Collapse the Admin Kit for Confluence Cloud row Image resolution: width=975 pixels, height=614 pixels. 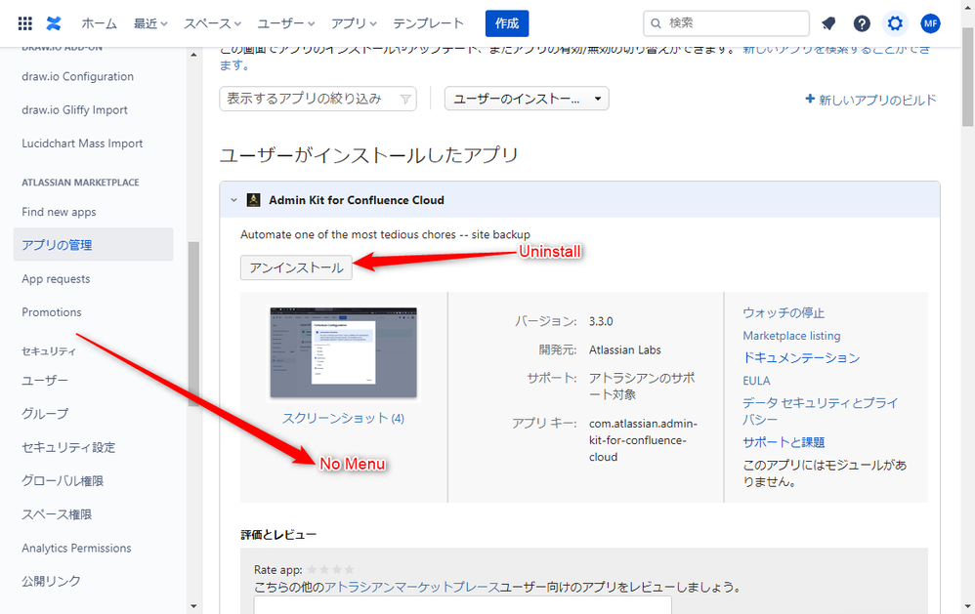click(x=233, y=200)
